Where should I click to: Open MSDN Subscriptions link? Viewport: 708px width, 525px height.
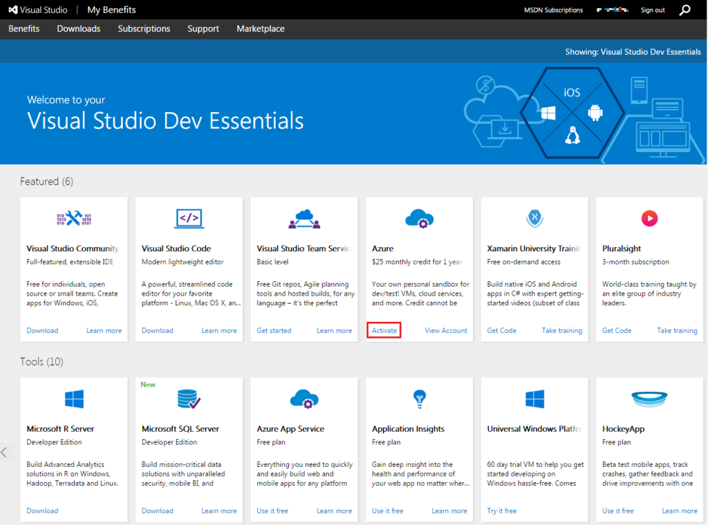553,10
